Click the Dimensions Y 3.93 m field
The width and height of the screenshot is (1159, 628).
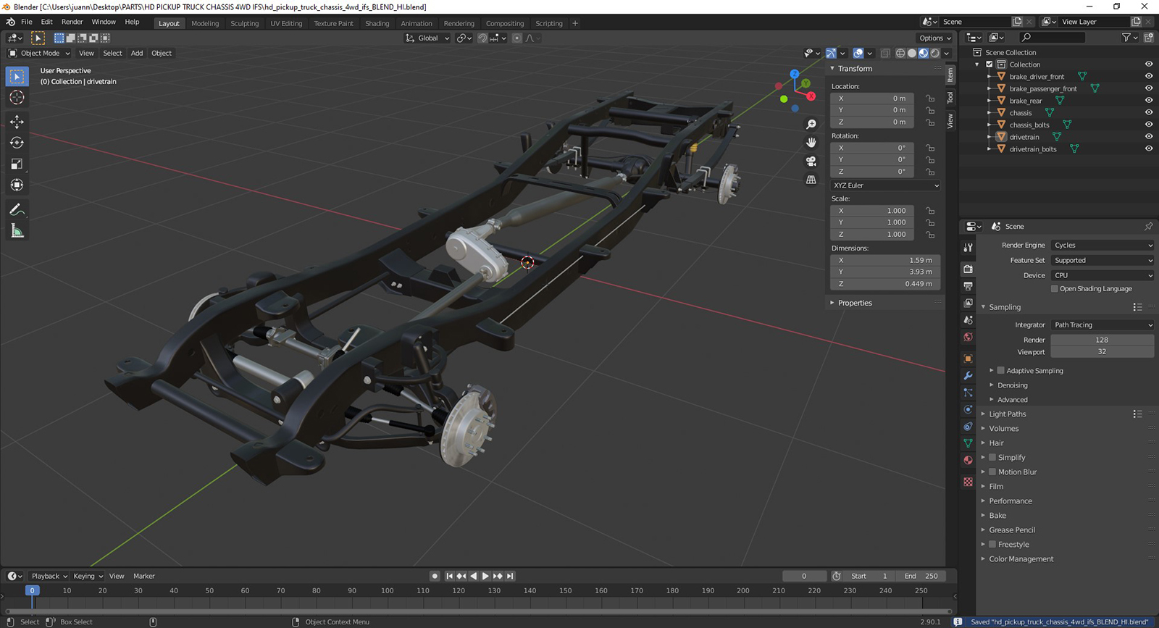(x=885, y=272)
